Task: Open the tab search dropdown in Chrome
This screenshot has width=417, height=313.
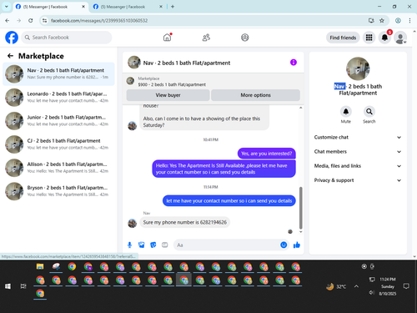Action: 7,7
